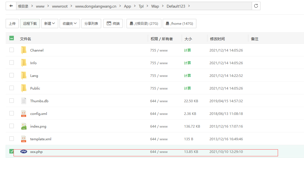Switch to /(根目录) (27G) disk

pos(144,23)
